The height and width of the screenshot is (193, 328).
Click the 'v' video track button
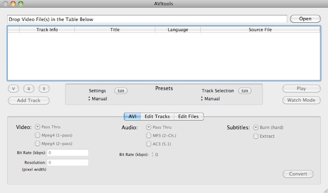click(x=14, y=89)
